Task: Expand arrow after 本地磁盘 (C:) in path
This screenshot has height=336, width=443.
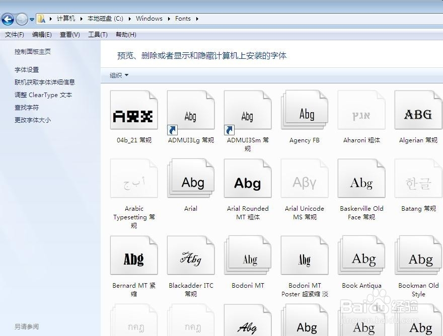Action: [130, 19]
